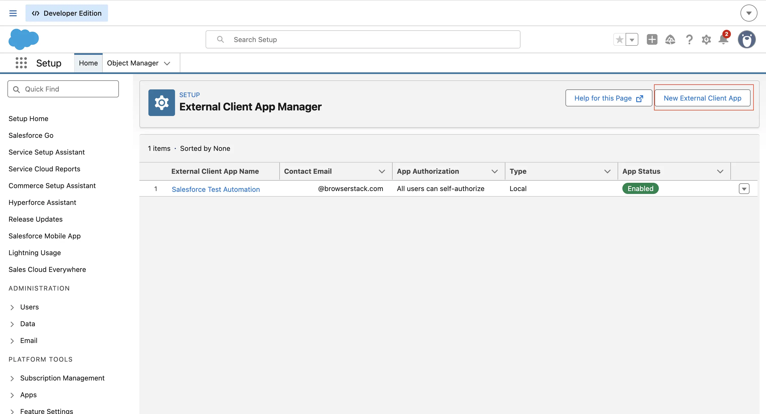
Task: Select the Home tab in Setup
Action: pos(88,63)
